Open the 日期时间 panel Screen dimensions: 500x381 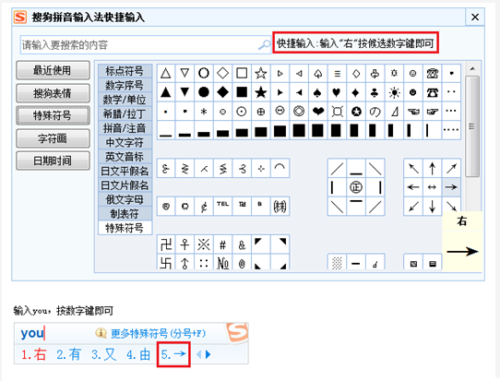[53, 161]
